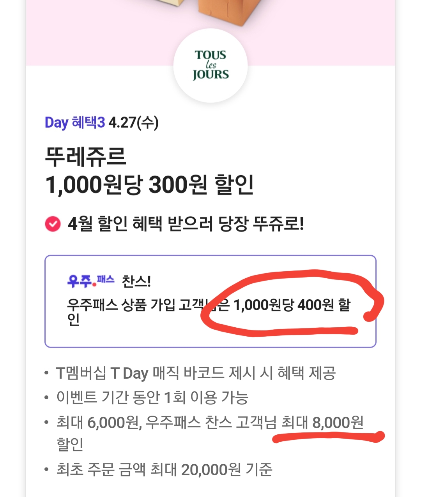Tap the underlined "최대 8,000원" text

click(322, 422)
